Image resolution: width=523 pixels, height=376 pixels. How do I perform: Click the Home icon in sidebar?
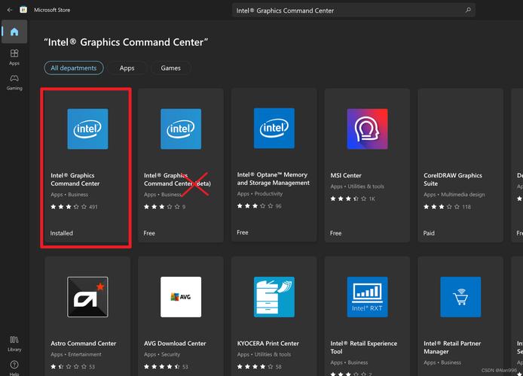click(x=14, y=32)
